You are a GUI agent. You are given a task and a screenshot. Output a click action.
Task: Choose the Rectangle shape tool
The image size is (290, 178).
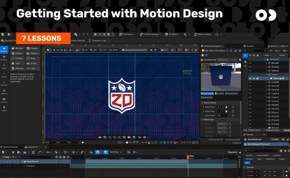pyautogui.click(x=17, y=49)
